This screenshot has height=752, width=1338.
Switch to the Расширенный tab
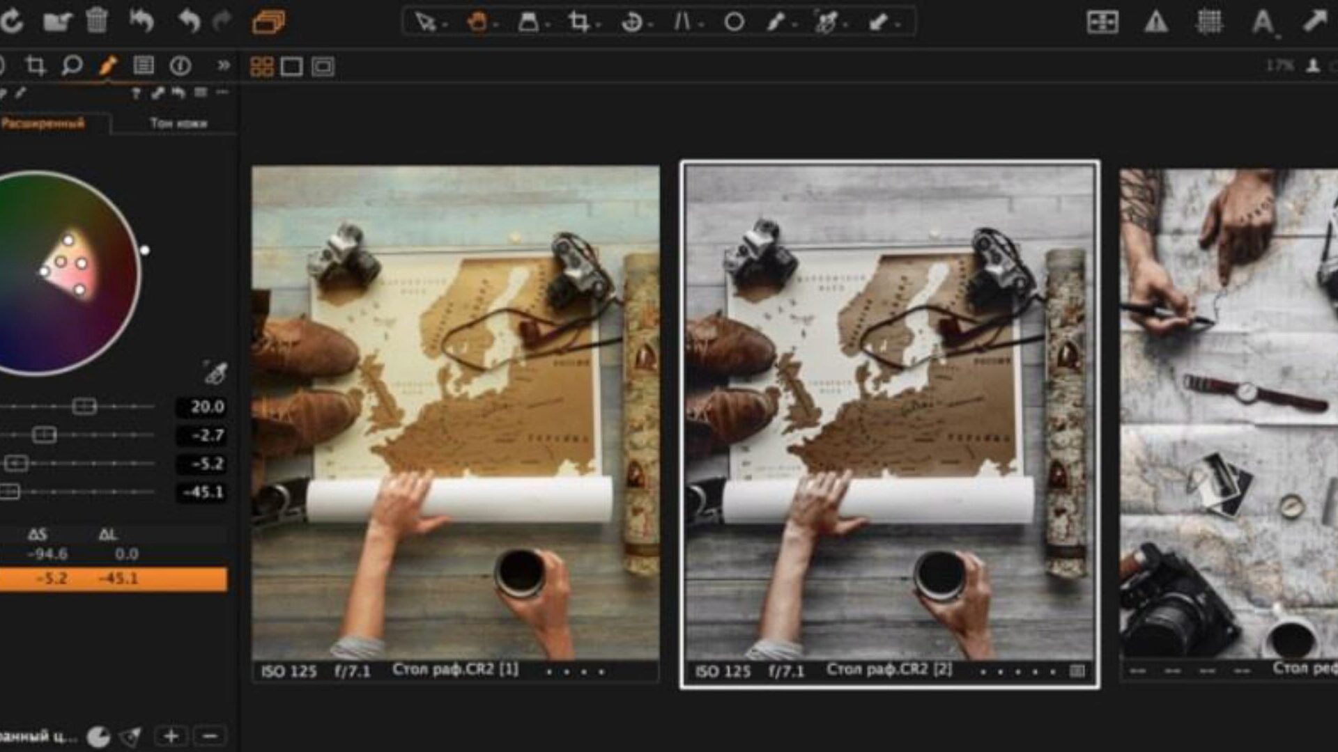[x=43, y=123]
